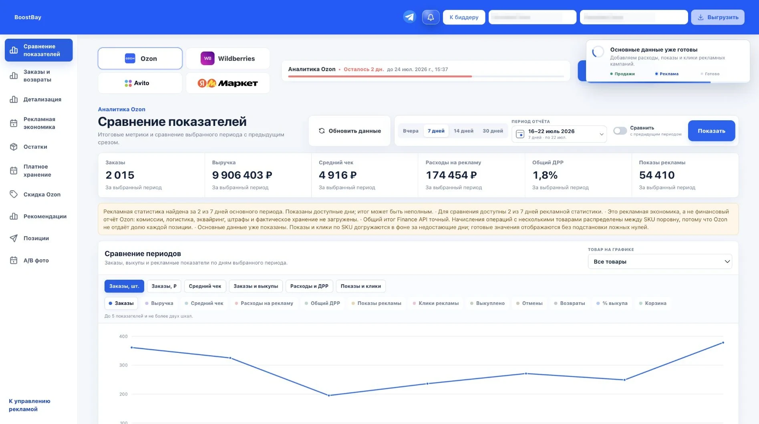Click the Аналитика Ozon subscription progress bar
Screen dimensions: 759x424
(x=426, y=76)
